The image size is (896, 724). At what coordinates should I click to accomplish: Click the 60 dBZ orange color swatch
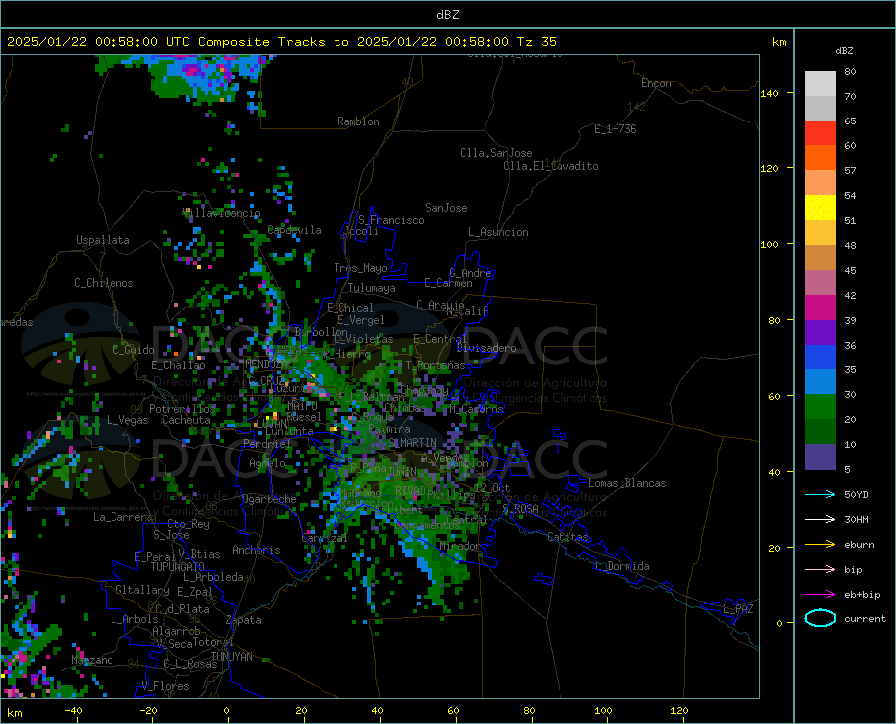pyautogui.click(x=820, y=157)
